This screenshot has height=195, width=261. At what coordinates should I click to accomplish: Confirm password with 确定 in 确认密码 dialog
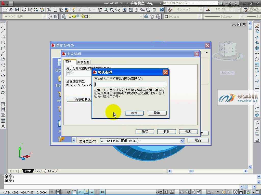point(134,113)
